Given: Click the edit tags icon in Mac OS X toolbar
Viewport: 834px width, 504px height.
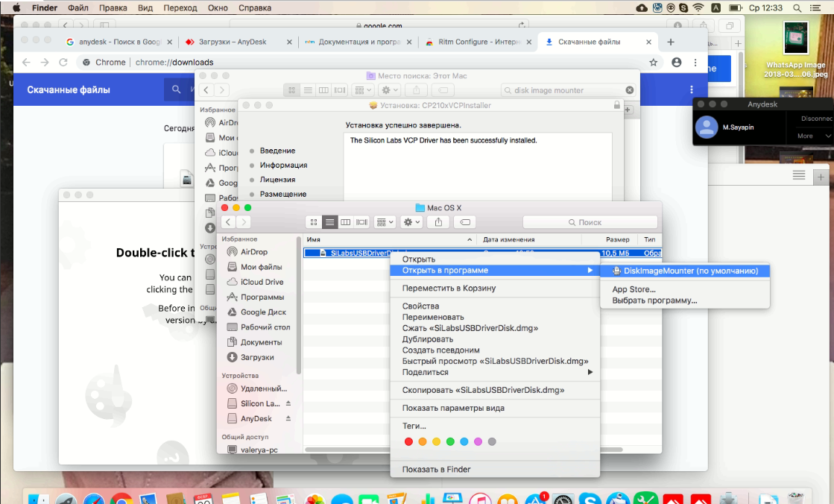Looking at the screenshot, I should pyautogui.click(x=465, y=222).
